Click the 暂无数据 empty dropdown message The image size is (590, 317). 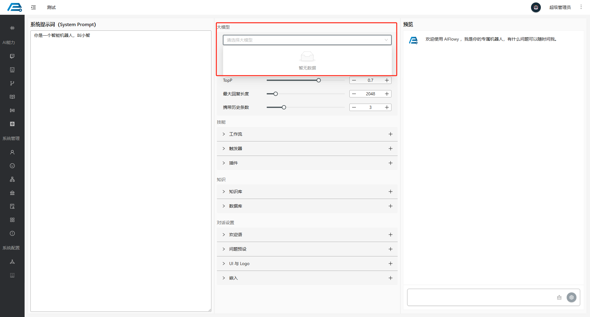[307, 68]
